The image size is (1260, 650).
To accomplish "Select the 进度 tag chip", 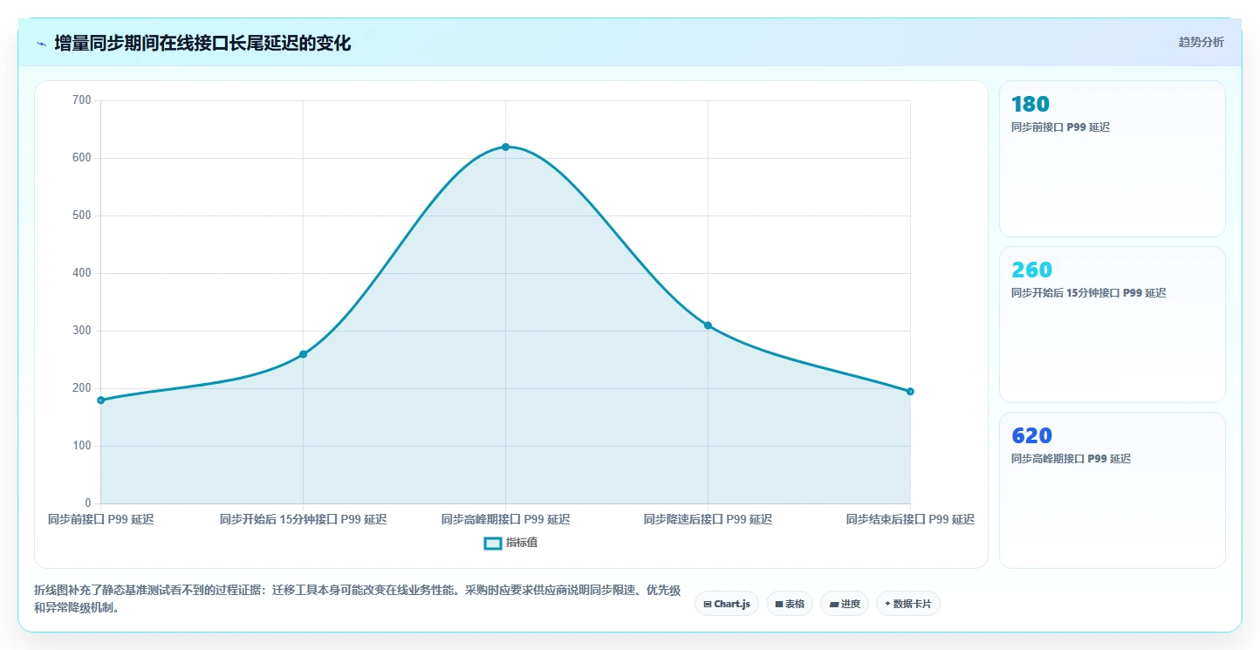I will point(845,604).
